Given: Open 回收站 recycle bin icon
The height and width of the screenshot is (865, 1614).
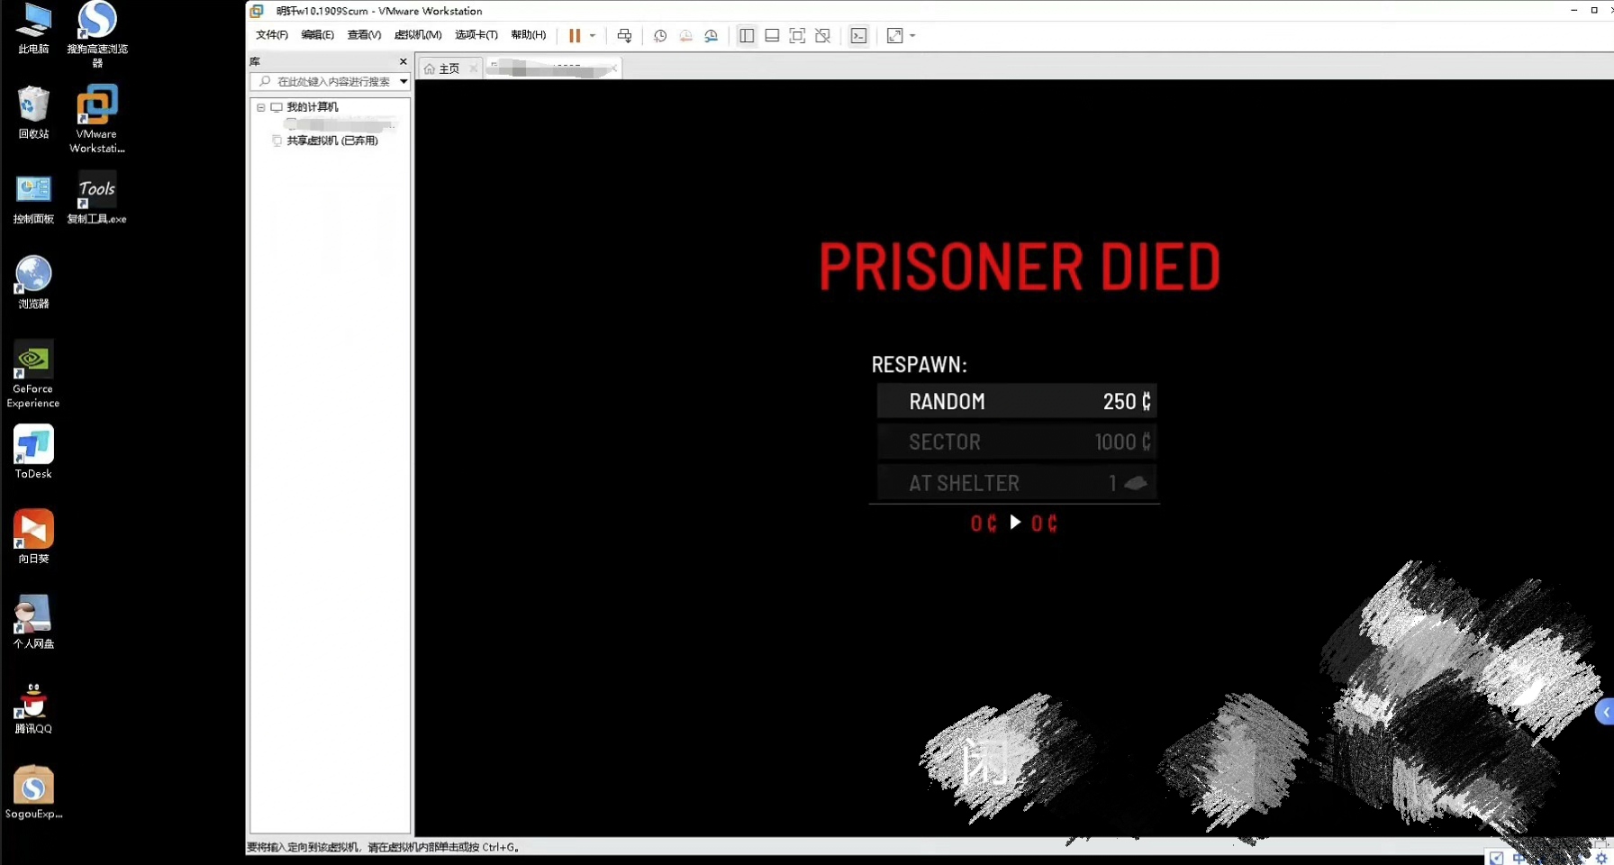Looking at the screenshot, I should click(33, 113).
